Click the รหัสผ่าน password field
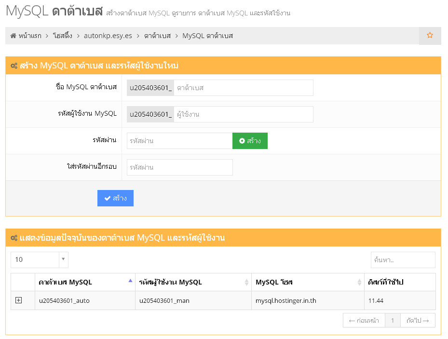448x339 pixels. pyautogui.click(x=179, y=141)
